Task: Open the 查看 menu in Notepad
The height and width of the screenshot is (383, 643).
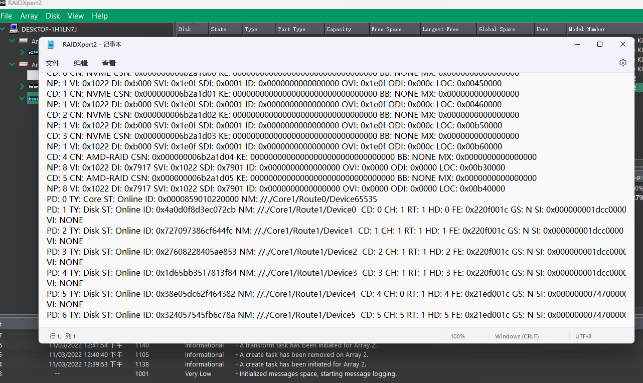Action: 109,63
